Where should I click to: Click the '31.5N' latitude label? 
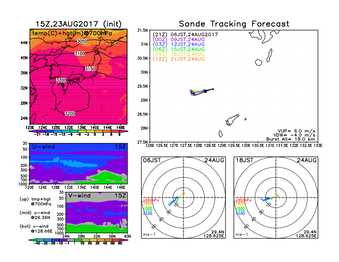[143, 30]
